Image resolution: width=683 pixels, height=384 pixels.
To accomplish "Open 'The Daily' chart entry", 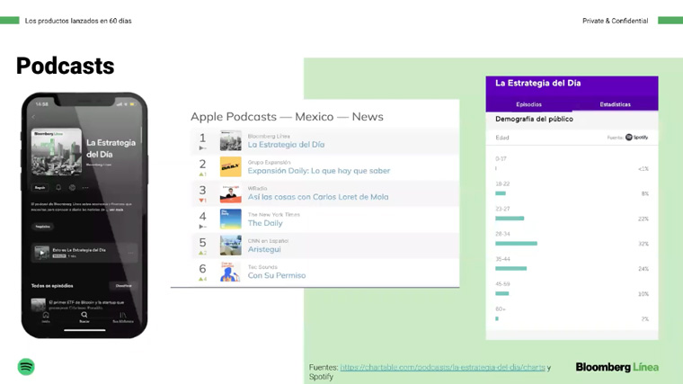I will point(265,223).
